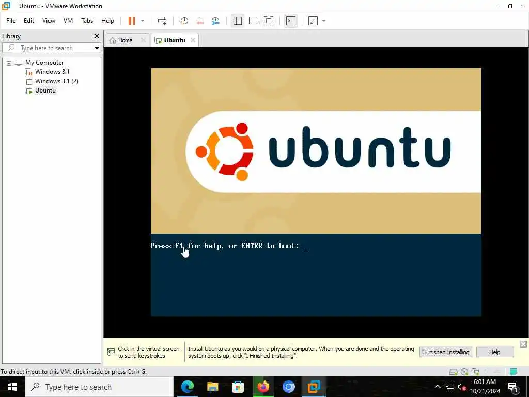Open the stretch options dropdown arrow
This screenshot has height=397, width=529.
tap(324, 21)
